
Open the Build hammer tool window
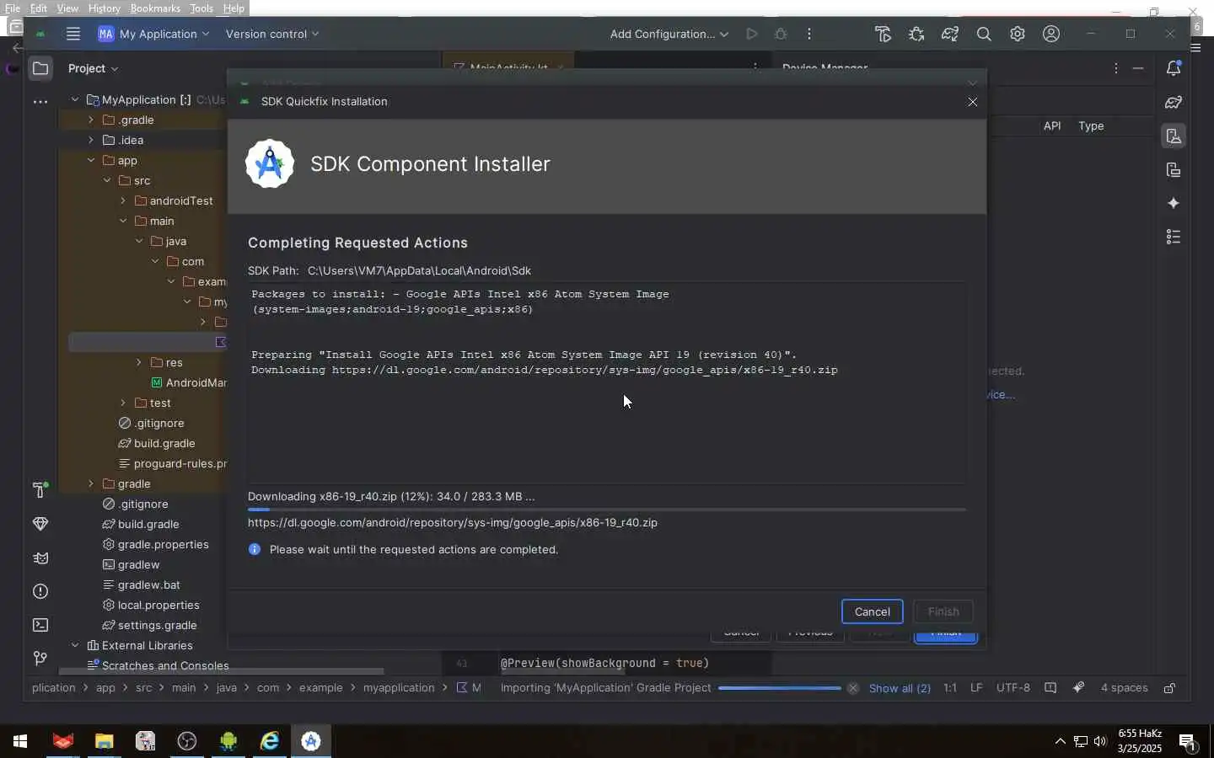click(x=40, y=489)
